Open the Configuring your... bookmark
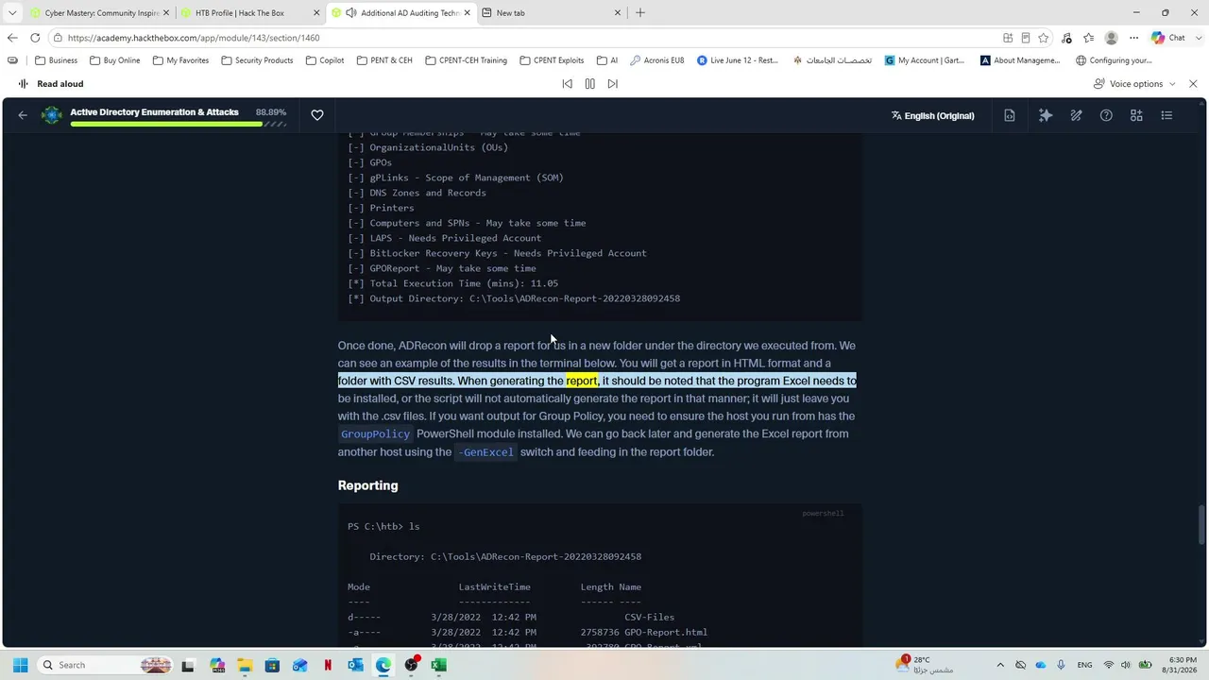Screen dimensions: 1209x680 [1114, 60]
